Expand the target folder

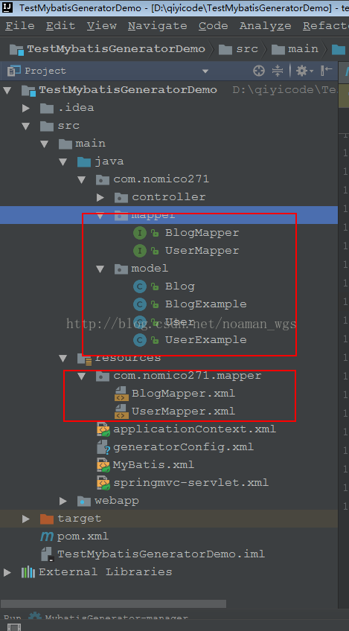(x=26, y=519)
